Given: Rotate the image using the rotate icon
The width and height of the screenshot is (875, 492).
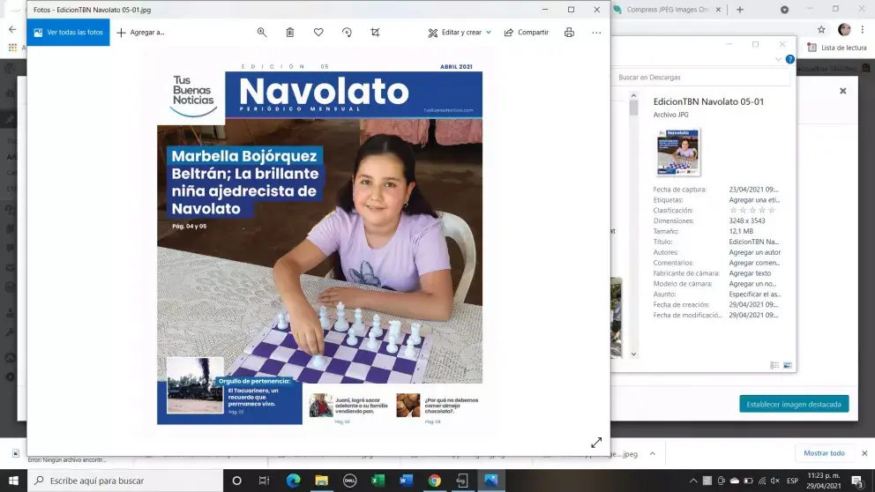Looking at the screenshot, I should coord(348,33).
